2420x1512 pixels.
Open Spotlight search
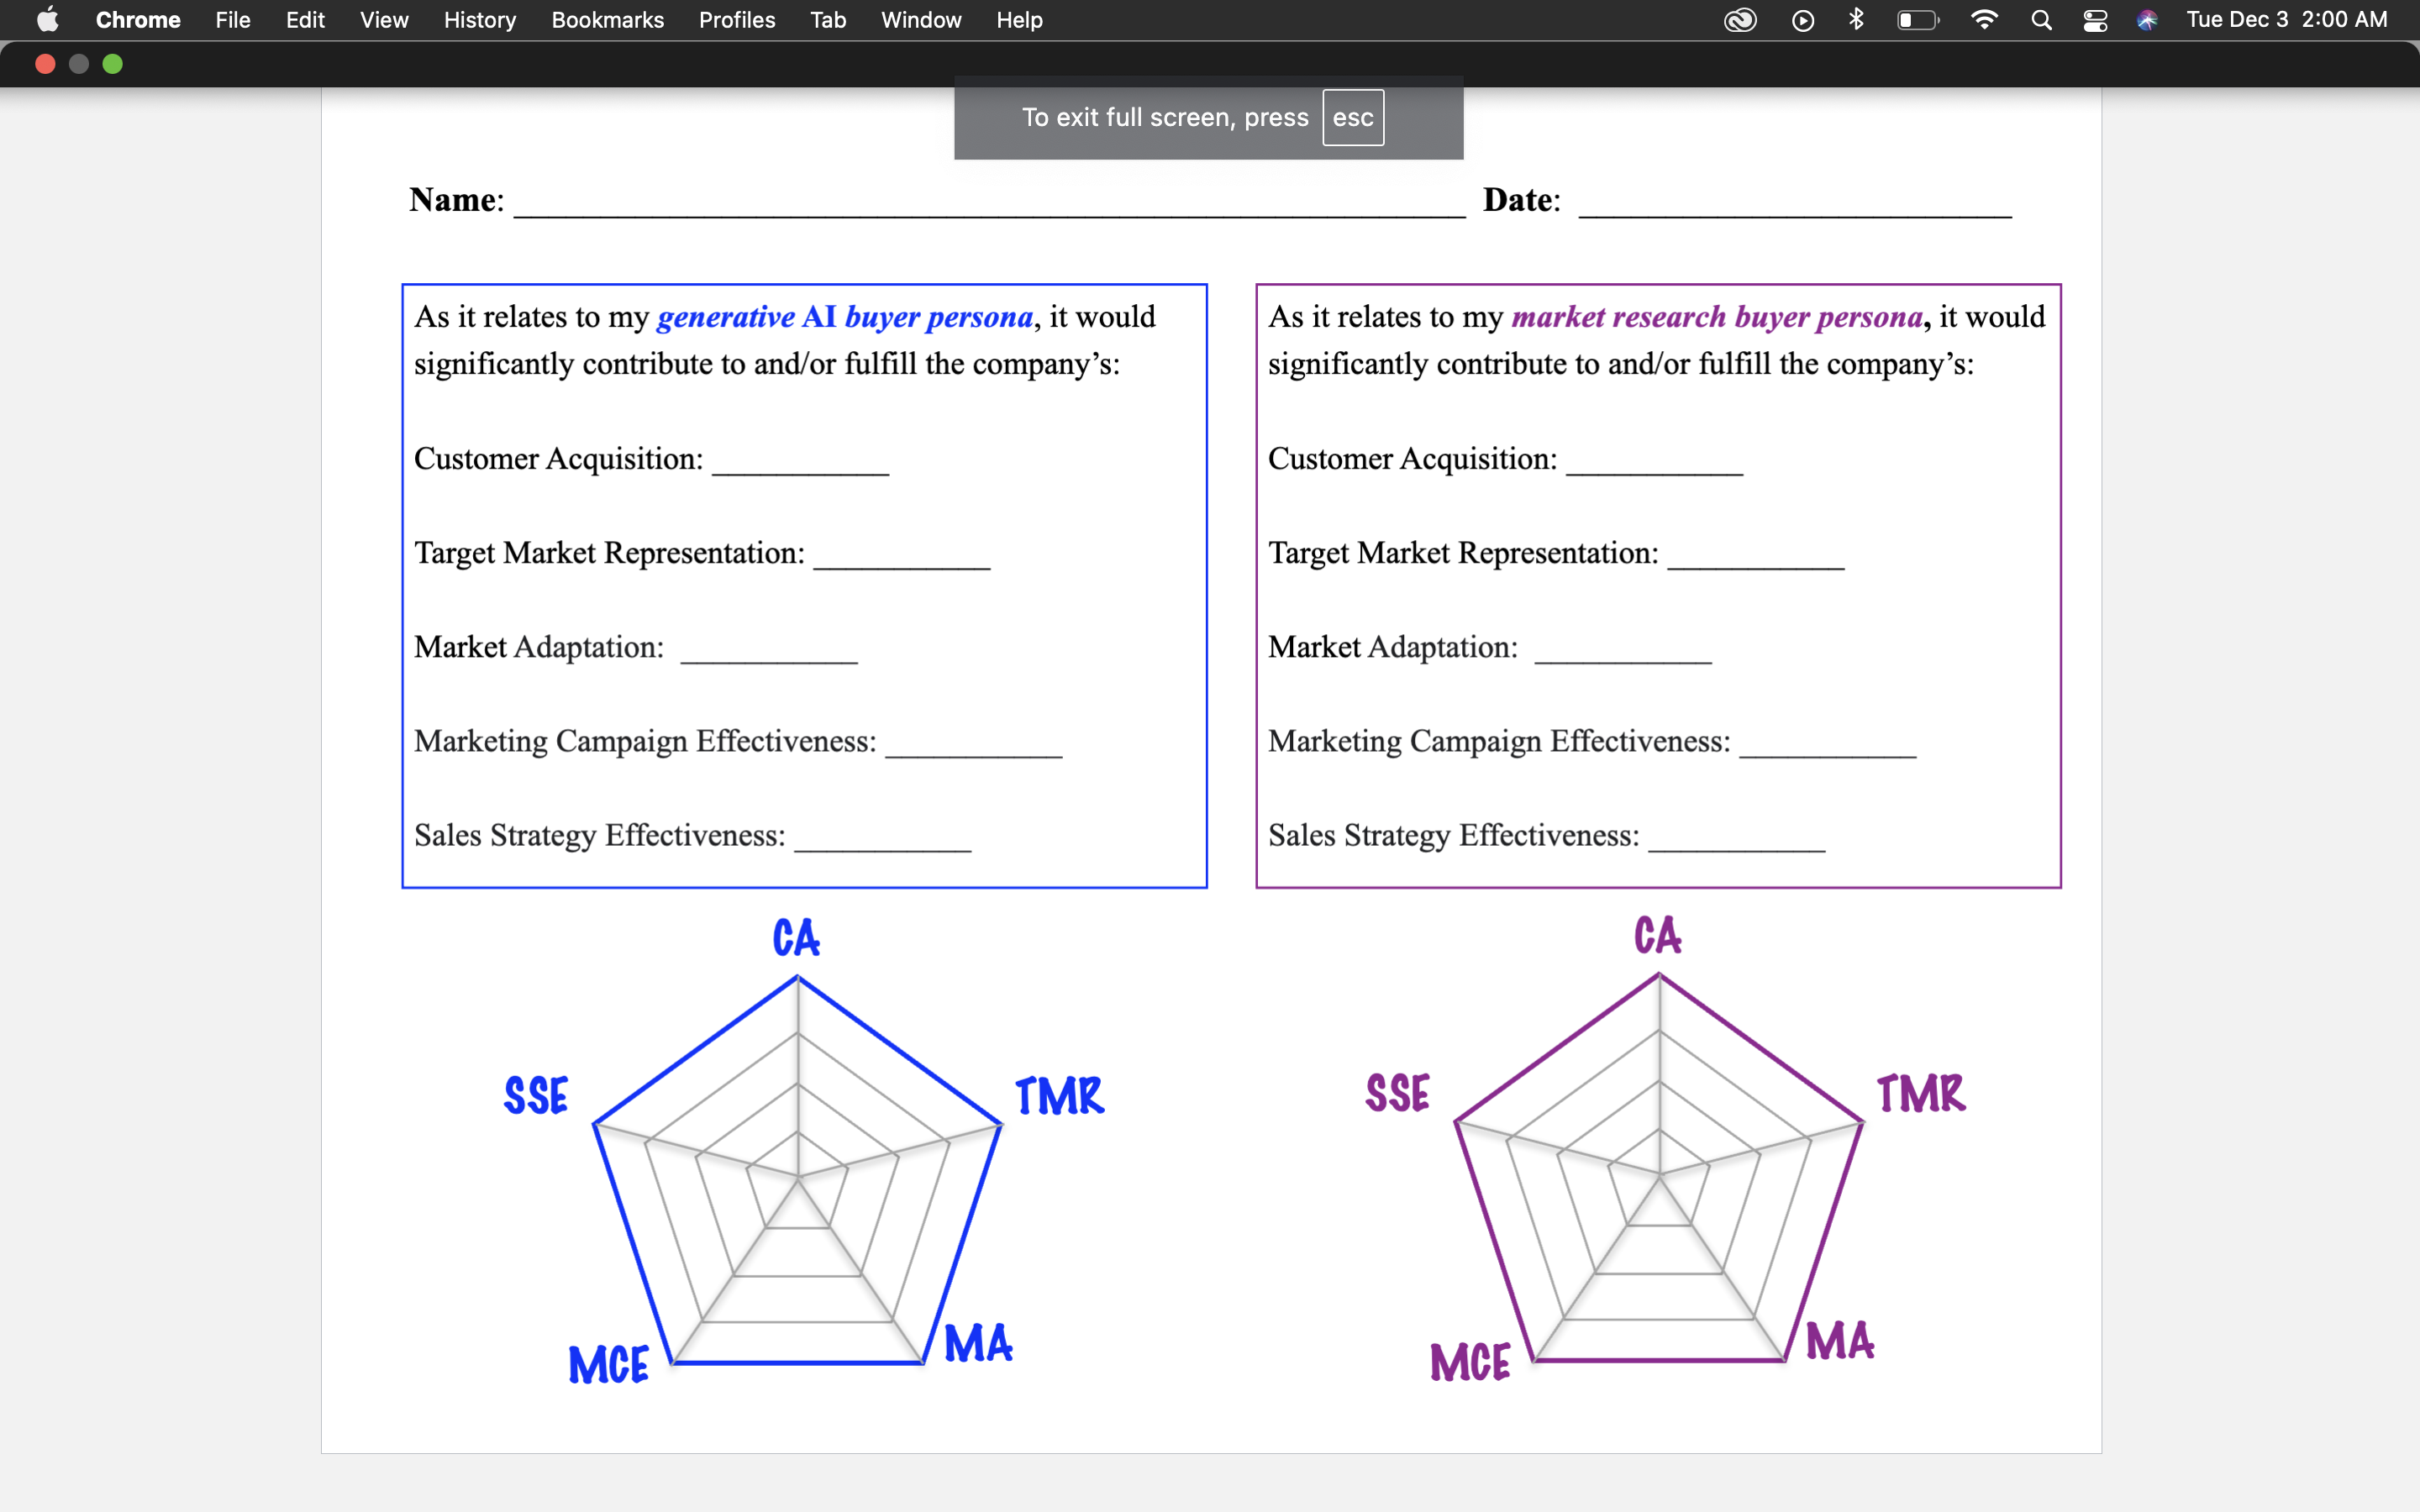pyautogui.click(x=2042, y=20)
